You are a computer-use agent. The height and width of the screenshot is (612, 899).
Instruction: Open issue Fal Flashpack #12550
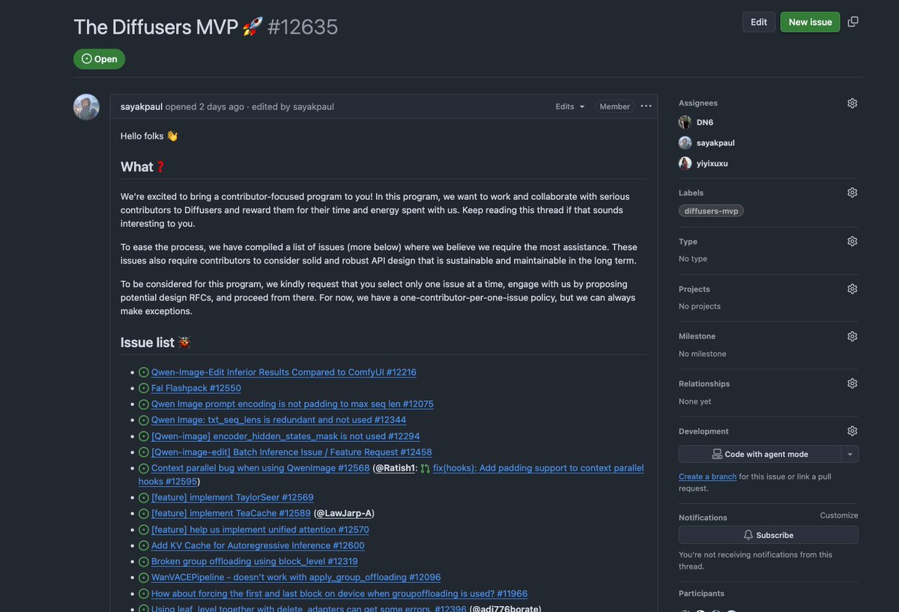196,388
